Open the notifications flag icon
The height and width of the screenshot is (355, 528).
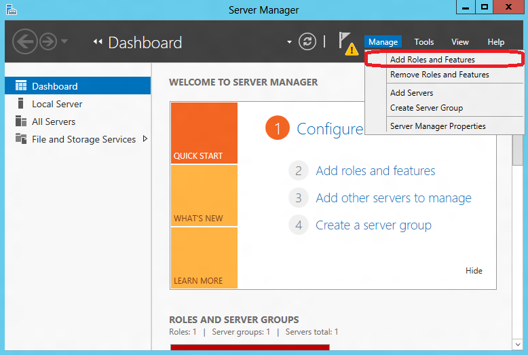(x=346, y=42)
